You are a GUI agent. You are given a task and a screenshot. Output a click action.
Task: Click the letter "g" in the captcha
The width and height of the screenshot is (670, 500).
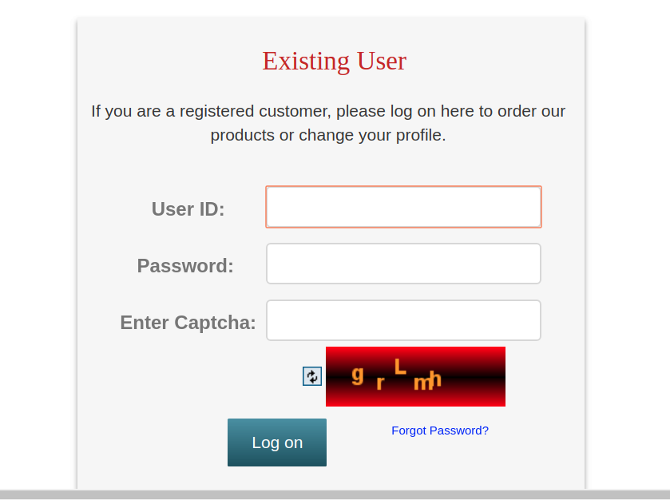[357, 374]
